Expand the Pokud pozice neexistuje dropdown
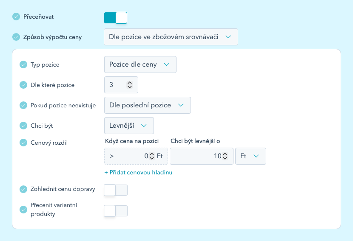This screenshot has width=353, height=241. coord(148,105)
